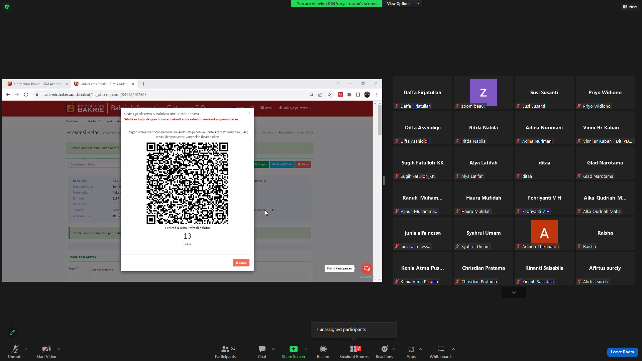Open Zoom Apps
The height and width of the screenshot is (361, 642).
(411, 352)
